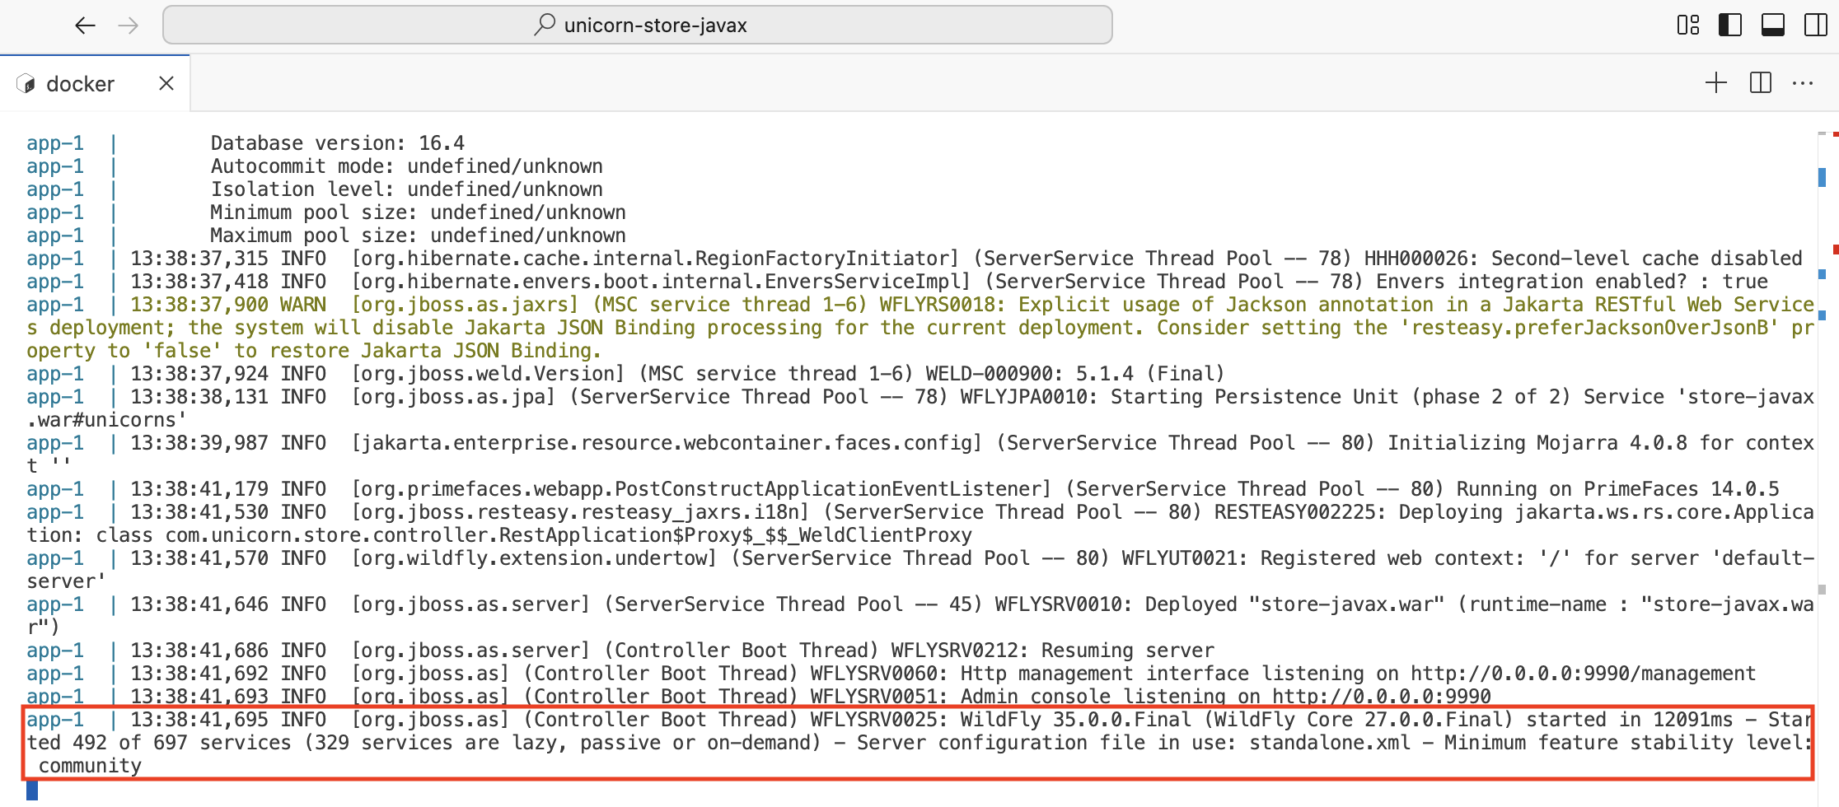Go back using the left arrow

tap(85, 26)
